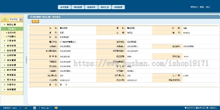Expand 设计变更 sidebar section
Viewport: 220px width, 110px height.
click(x=11, y=80)
